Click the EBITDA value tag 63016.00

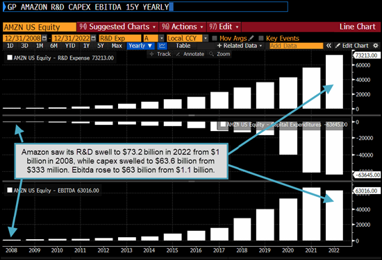(366, 191)
